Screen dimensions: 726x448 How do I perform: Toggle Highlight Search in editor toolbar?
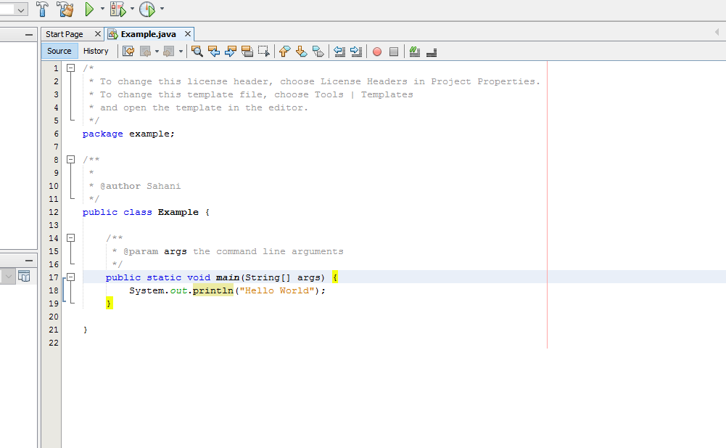tap(248, 51)
